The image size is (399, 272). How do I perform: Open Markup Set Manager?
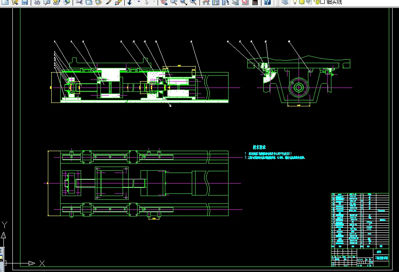coord(245,2)
